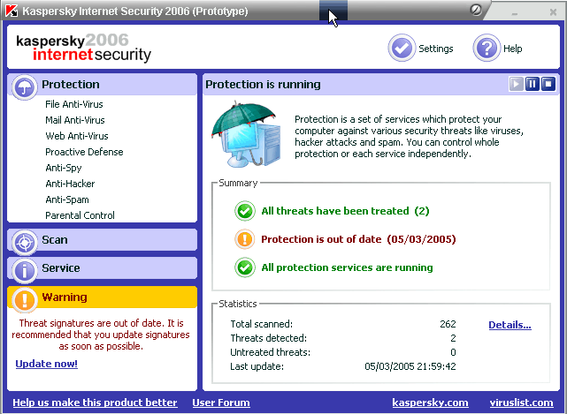Click the Settings checkmark icon
Viewport: 567px width, 414px height.
tap(402, 48)
